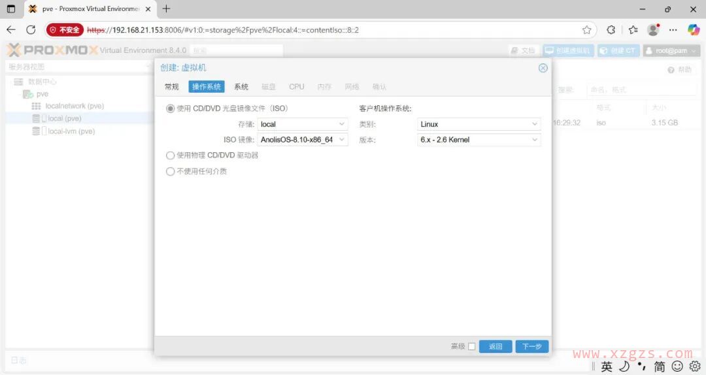
Task: Open 文档 documentation button
Action: click(x=524, y=50)
